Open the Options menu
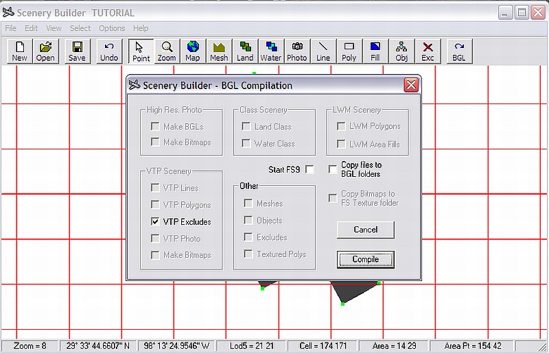The image size is (549, 353). [112, 28]
